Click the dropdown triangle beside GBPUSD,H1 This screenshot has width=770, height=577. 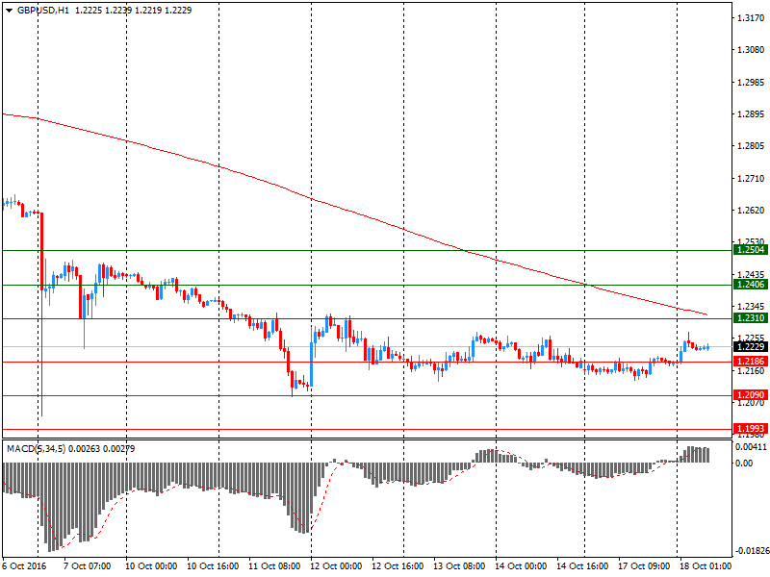[x=10, y=11]
